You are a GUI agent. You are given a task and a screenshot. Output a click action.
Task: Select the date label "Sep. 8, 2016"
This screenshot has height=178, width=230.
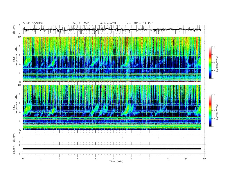(x=81, y=23)
